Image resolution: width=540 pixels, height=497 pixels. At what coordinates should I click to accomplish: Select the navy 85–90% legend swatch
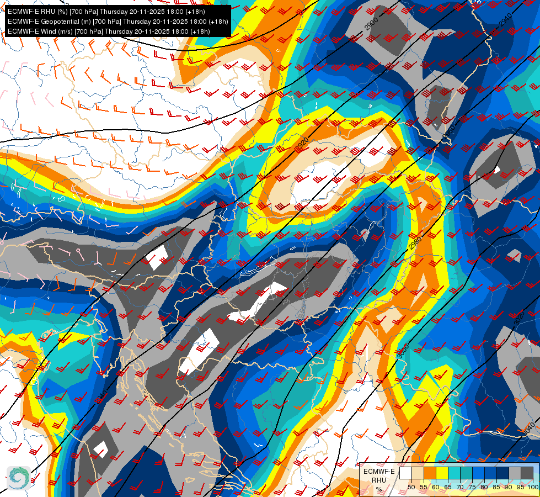click(x=503, y=473)
